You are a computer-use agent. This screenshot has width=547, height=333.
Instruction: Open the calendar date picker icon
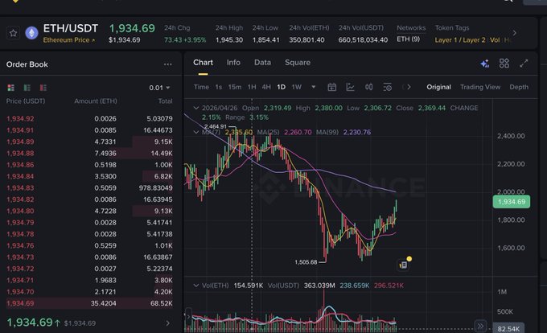pos(331,87)
